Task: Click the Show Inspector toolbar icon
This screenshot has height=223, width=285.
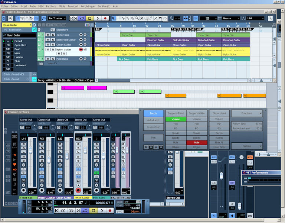Action: (18, 18)
